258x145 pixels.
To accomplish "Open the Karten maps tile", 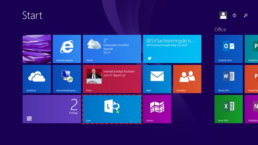I will pyautogui.click(x=157, y=109).
